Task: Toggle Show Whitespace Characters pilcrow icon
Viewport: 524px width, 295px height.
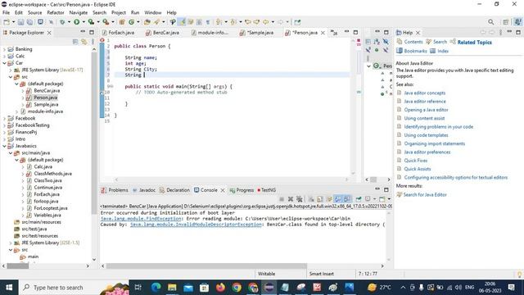Action: pyautogui.click(x=208, y=22)
